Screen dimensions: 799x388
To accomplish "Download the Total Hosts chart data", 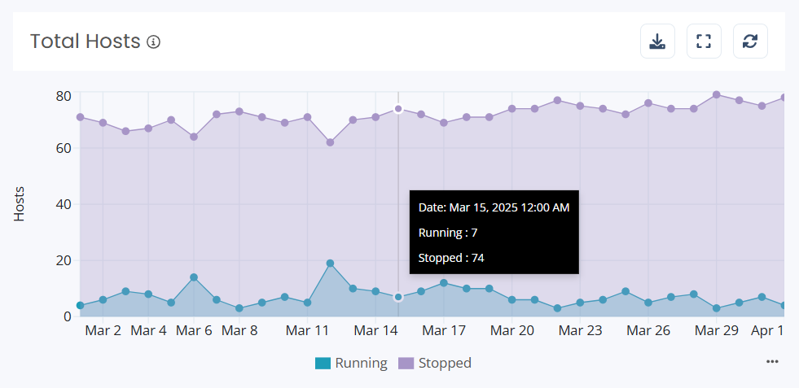I will pyautogui.click(x=657, y=41).
